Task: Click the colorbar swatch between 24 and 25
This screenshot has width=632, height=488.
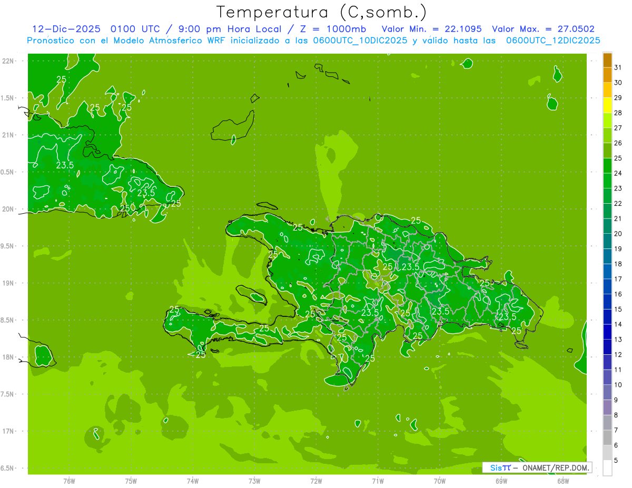Action: (607, 166)
